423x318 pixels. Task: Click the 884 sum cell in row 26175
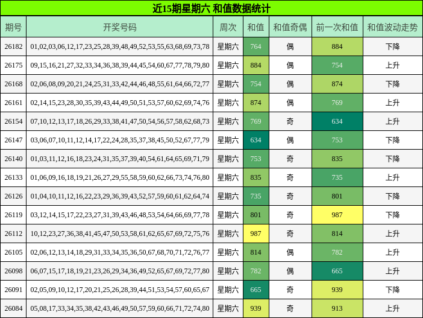[x=255, y=65]
